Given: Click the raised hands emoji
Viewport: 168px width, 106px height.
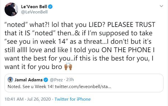Looking at the screenshot, I should 68,66.
